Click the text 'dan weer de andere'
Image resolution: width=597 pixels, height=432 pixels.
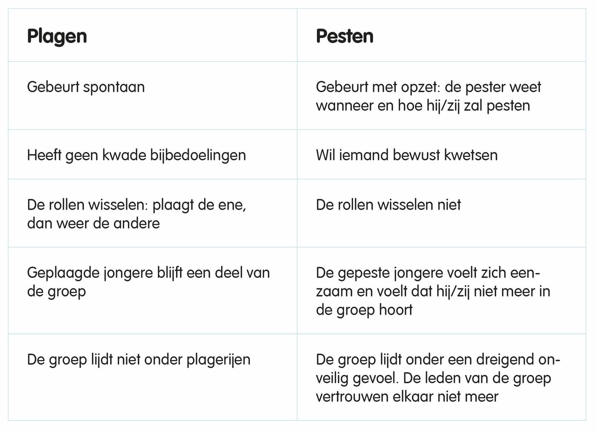pyautogui.click(x=93, y=223)
